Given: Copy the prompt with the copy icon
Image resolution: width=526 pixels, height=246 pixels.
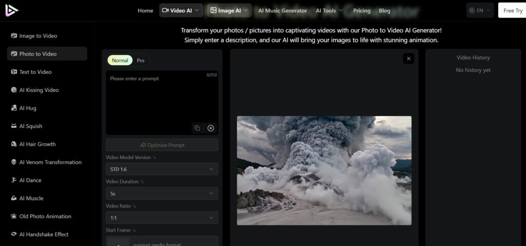Looking at the screenshot, I should (x=197, y=128).
